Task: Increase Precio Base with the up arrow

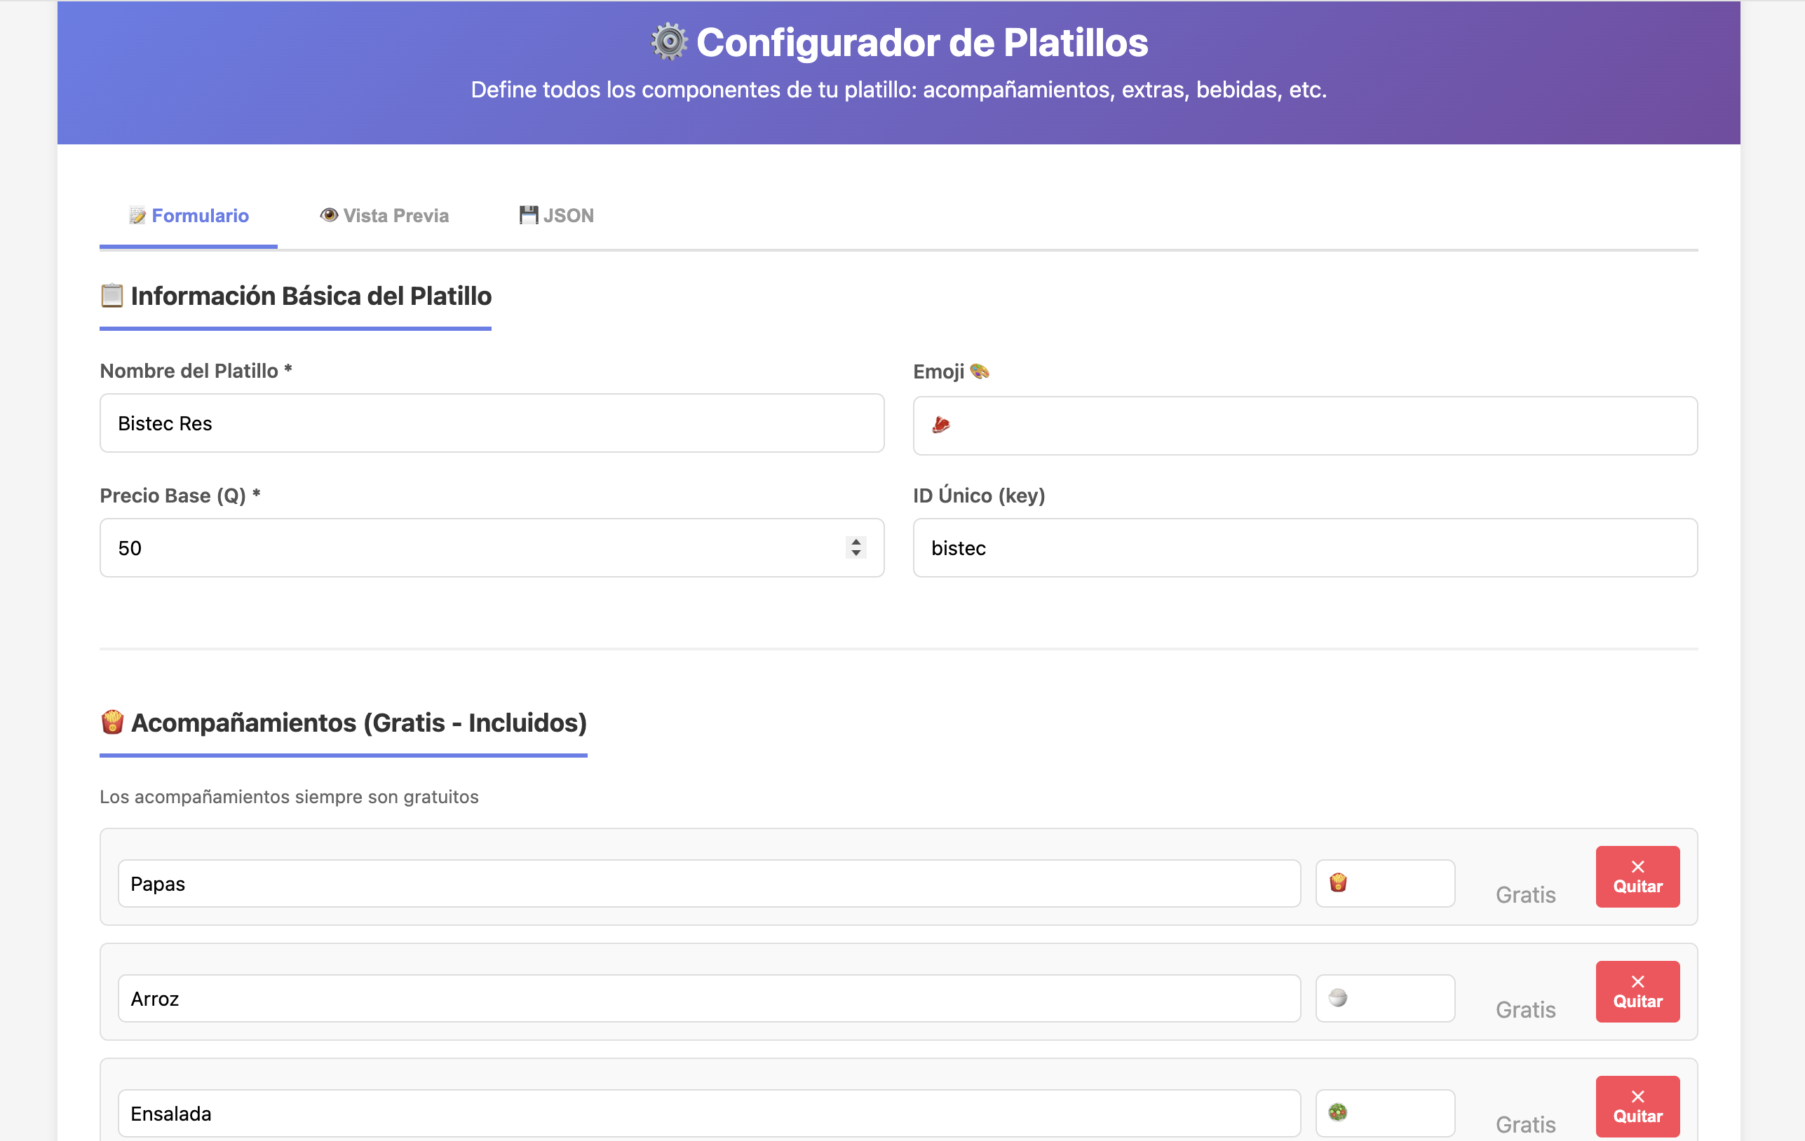Action: [856, 542]
